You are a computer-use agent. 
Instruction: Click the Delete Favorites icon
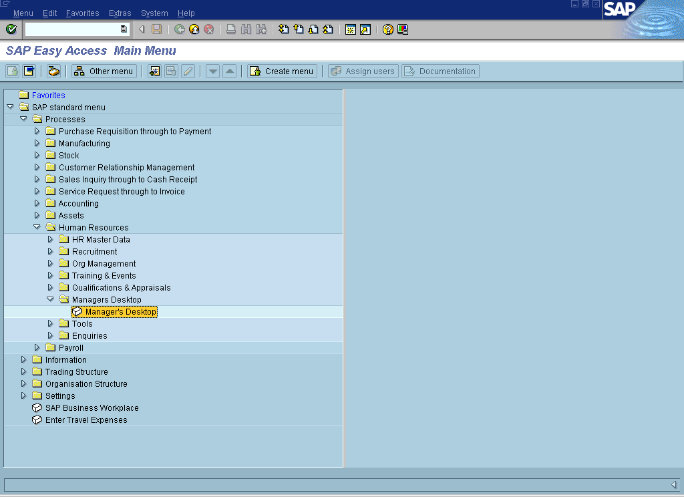[171, 71]
